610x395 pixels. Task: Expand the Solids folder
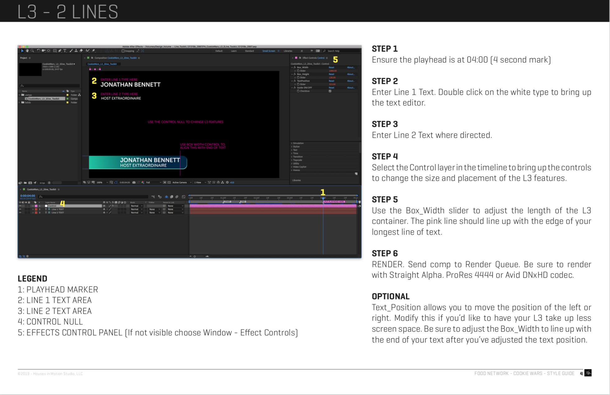click(x=20, y=102)
